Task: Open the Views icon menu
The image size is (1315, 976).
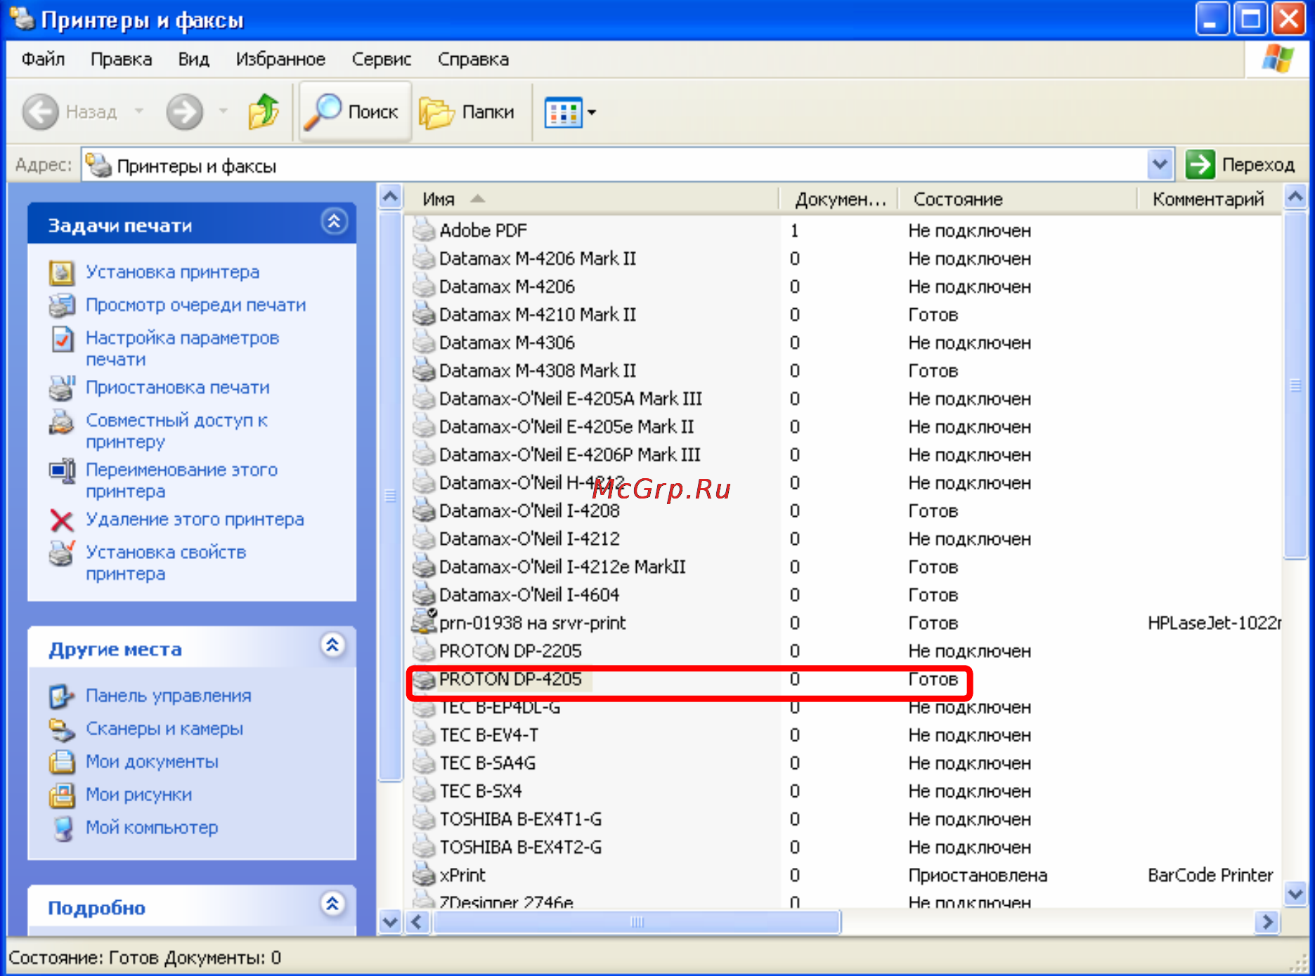Action: click(564, 112)
